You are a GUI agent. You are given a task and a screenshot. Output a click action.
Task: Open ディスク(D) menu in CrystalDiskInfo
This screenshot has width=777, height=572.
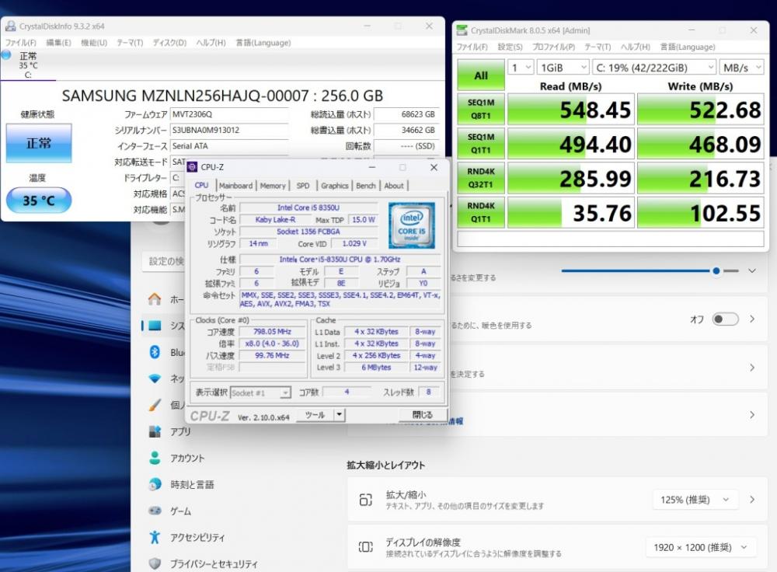169,43
